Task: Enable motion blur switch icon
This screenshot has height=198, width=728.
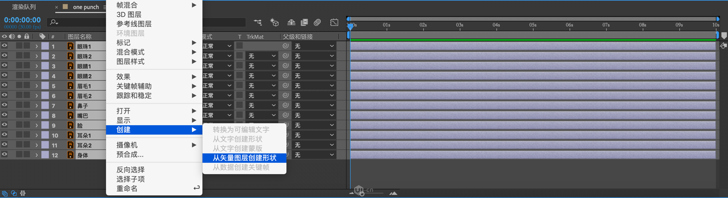Action: pyautogui.click(x=317, y=22)
